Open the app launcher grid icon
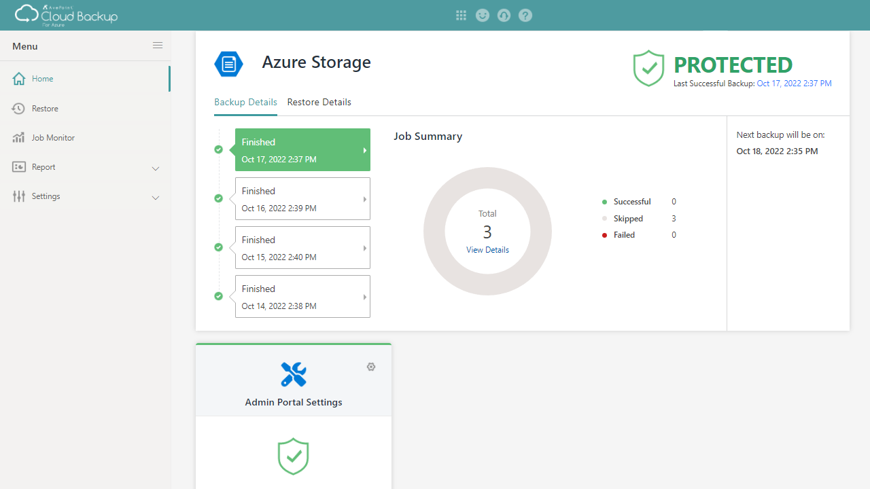Screen dimensions: 870x489 tap(461, 15)
